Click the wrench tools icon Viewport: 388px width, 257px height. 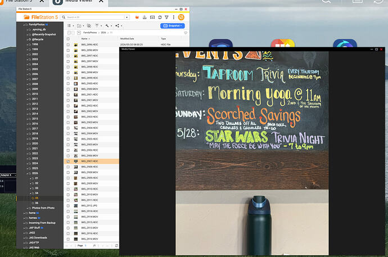tap(107, 26)
